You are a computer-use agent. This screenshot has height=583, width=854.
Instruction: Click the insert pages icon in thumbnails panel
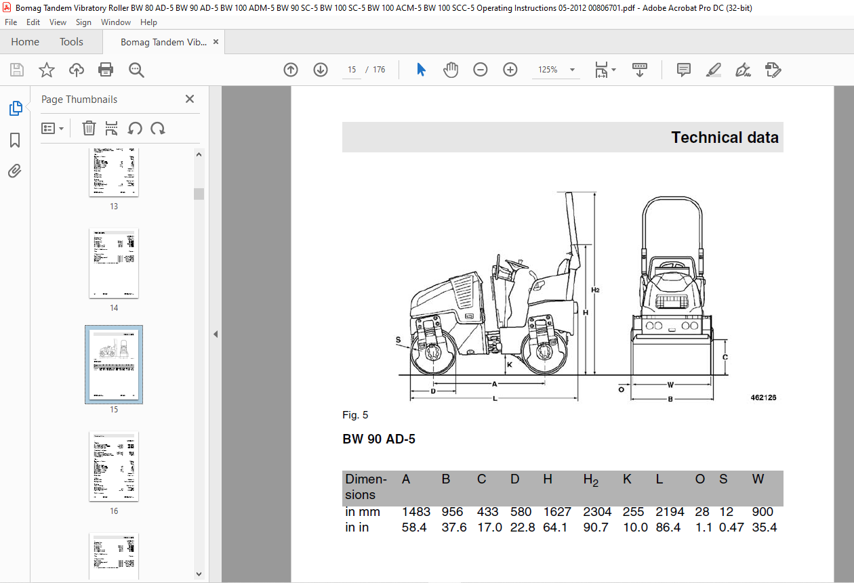click(x=112, y=128)
